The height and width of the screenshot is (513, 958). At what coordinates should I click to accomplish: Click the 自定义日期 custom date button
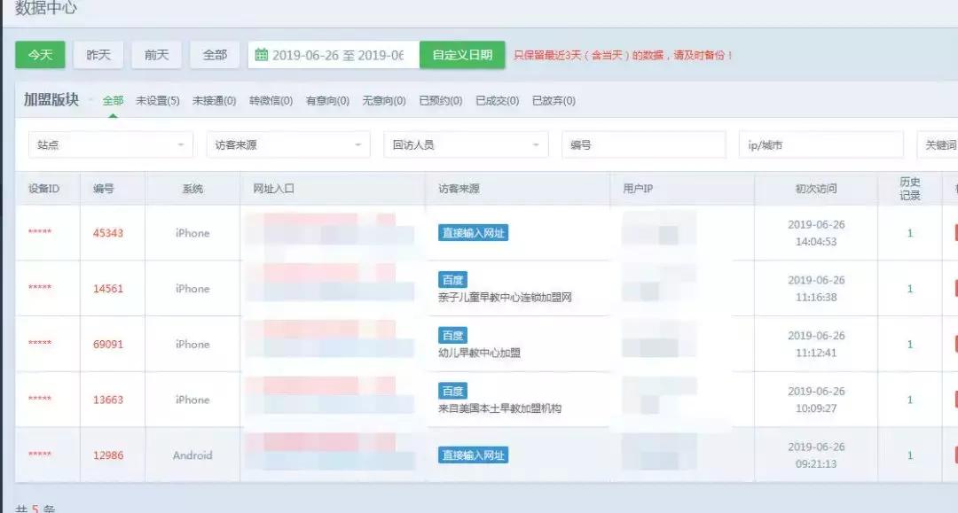pos(460,54)
